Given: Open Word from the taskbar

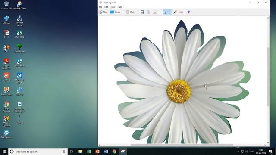Looking at the screenshot, I should pos(106,152).
